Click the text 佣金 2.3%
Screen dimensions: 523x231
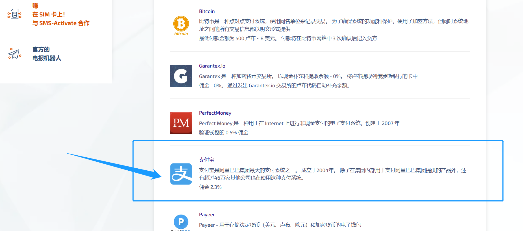(x=210, y=187)
